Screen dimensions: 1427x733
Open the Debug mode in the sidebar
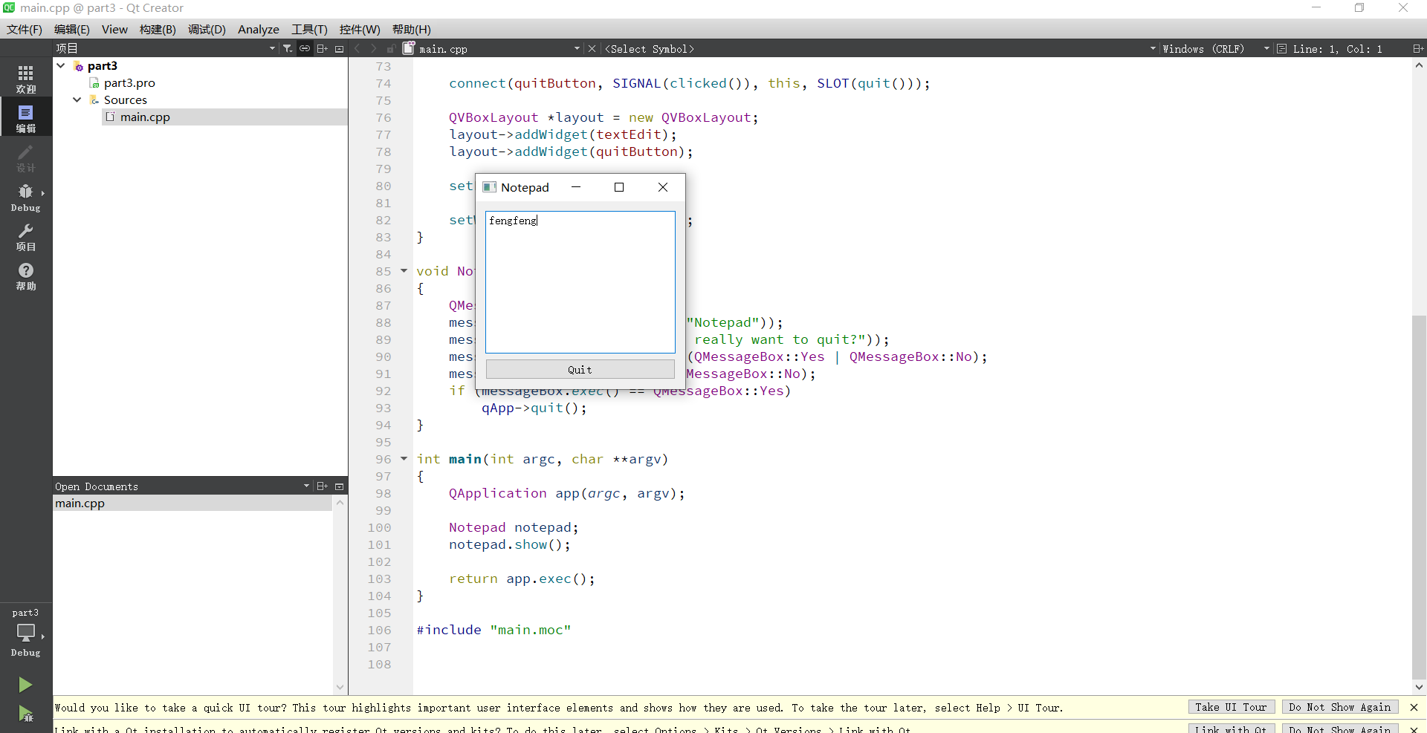pos(26,198)
